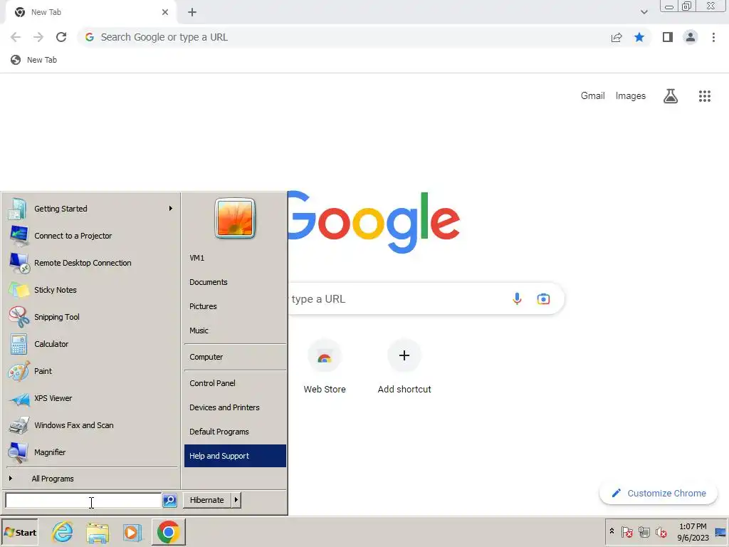The height and width of the screenshot is (547, 729).
Task: Open Documents from Start menu
Action: (x=235, y=282)
